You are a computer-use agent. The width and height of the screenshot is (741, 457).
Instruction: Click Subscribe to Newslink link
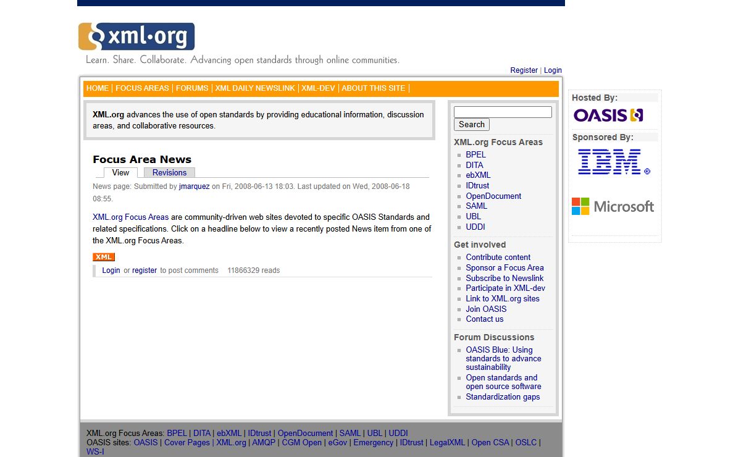point(504,278)
